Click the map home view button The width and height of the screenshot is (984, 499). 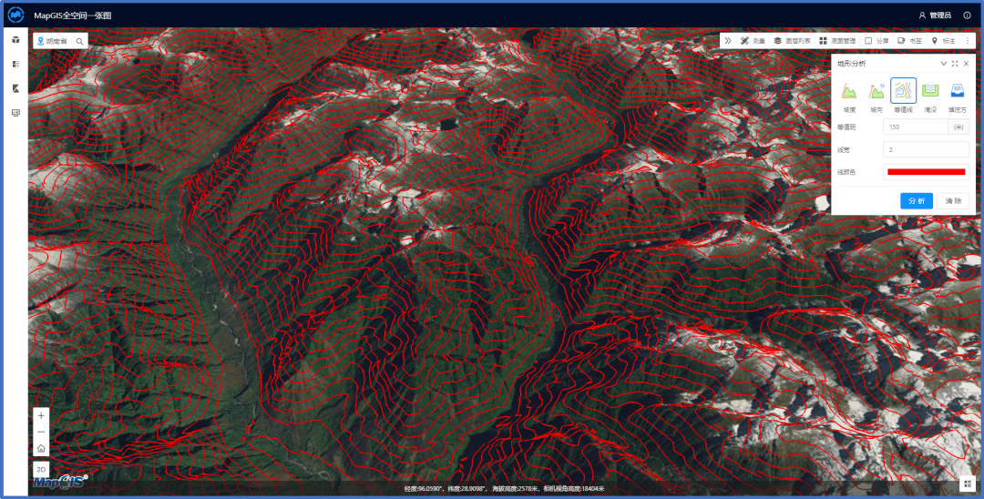coord(41,448)
